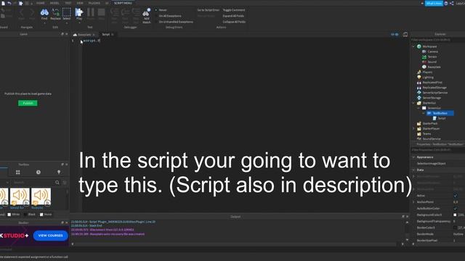Click the undo arrow in quick access bar
465x261 pixels.
(x=9, y=3)
